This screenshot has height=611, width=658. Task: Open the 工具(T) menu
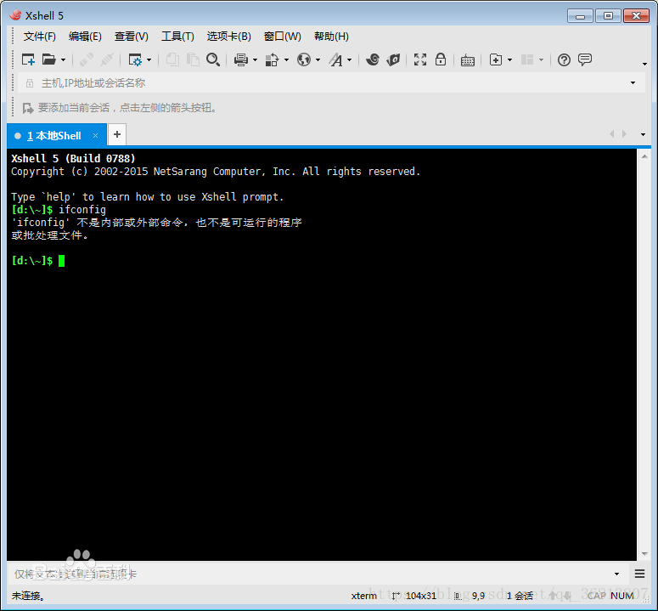tap(178, 37)
